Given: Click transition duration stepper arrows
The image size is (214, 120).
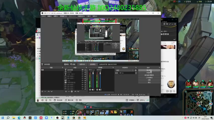Looking at the screenshot, I should (x=136, y=73).
